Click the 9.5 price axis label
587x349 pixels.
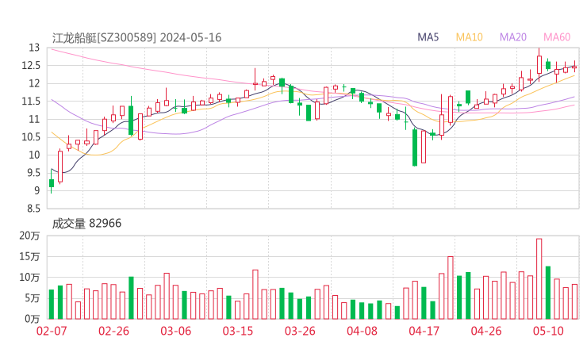pos(33,173)
